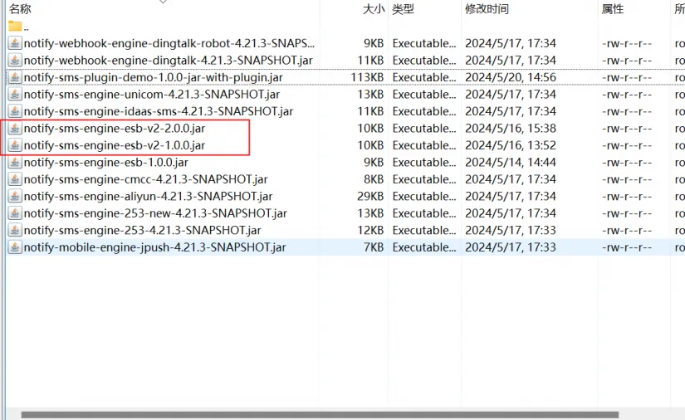
Task: Sort by 类型 column header
Action: pyautogui.click(x=404, y=9)
